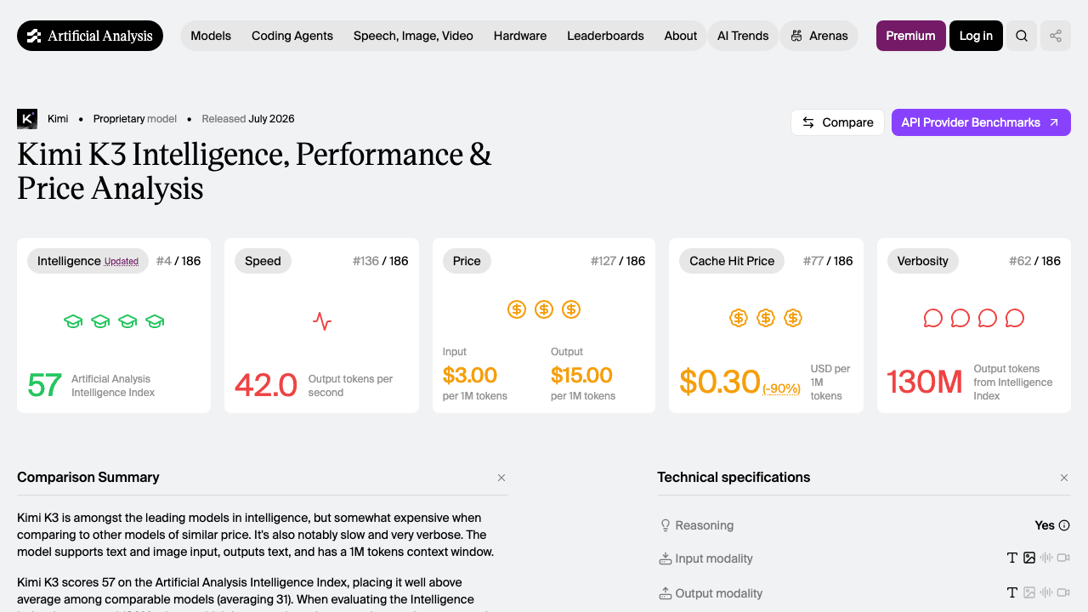The image size is (1088, 612).
Task: Click the 130M verbosity value
Action: 925,382
